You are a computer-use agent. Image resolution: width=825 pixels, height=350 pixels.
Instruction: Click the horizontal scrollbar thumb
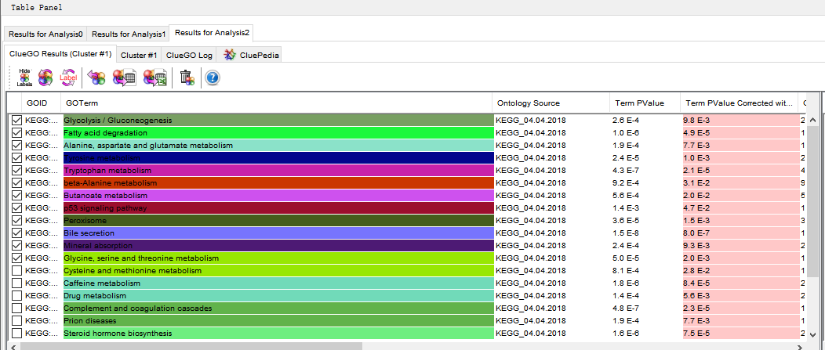191,346
